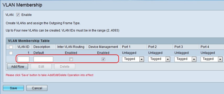The height and width of the screenshot is (94, 224).
Task: Click the disabled Delete button
Action: click(64, 66)
